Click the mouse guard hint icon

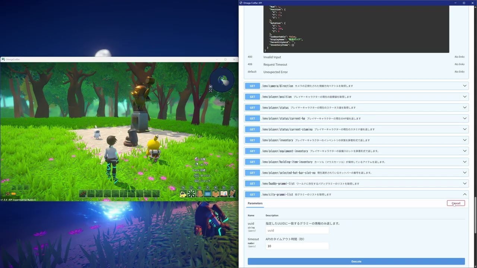point(196,165)
